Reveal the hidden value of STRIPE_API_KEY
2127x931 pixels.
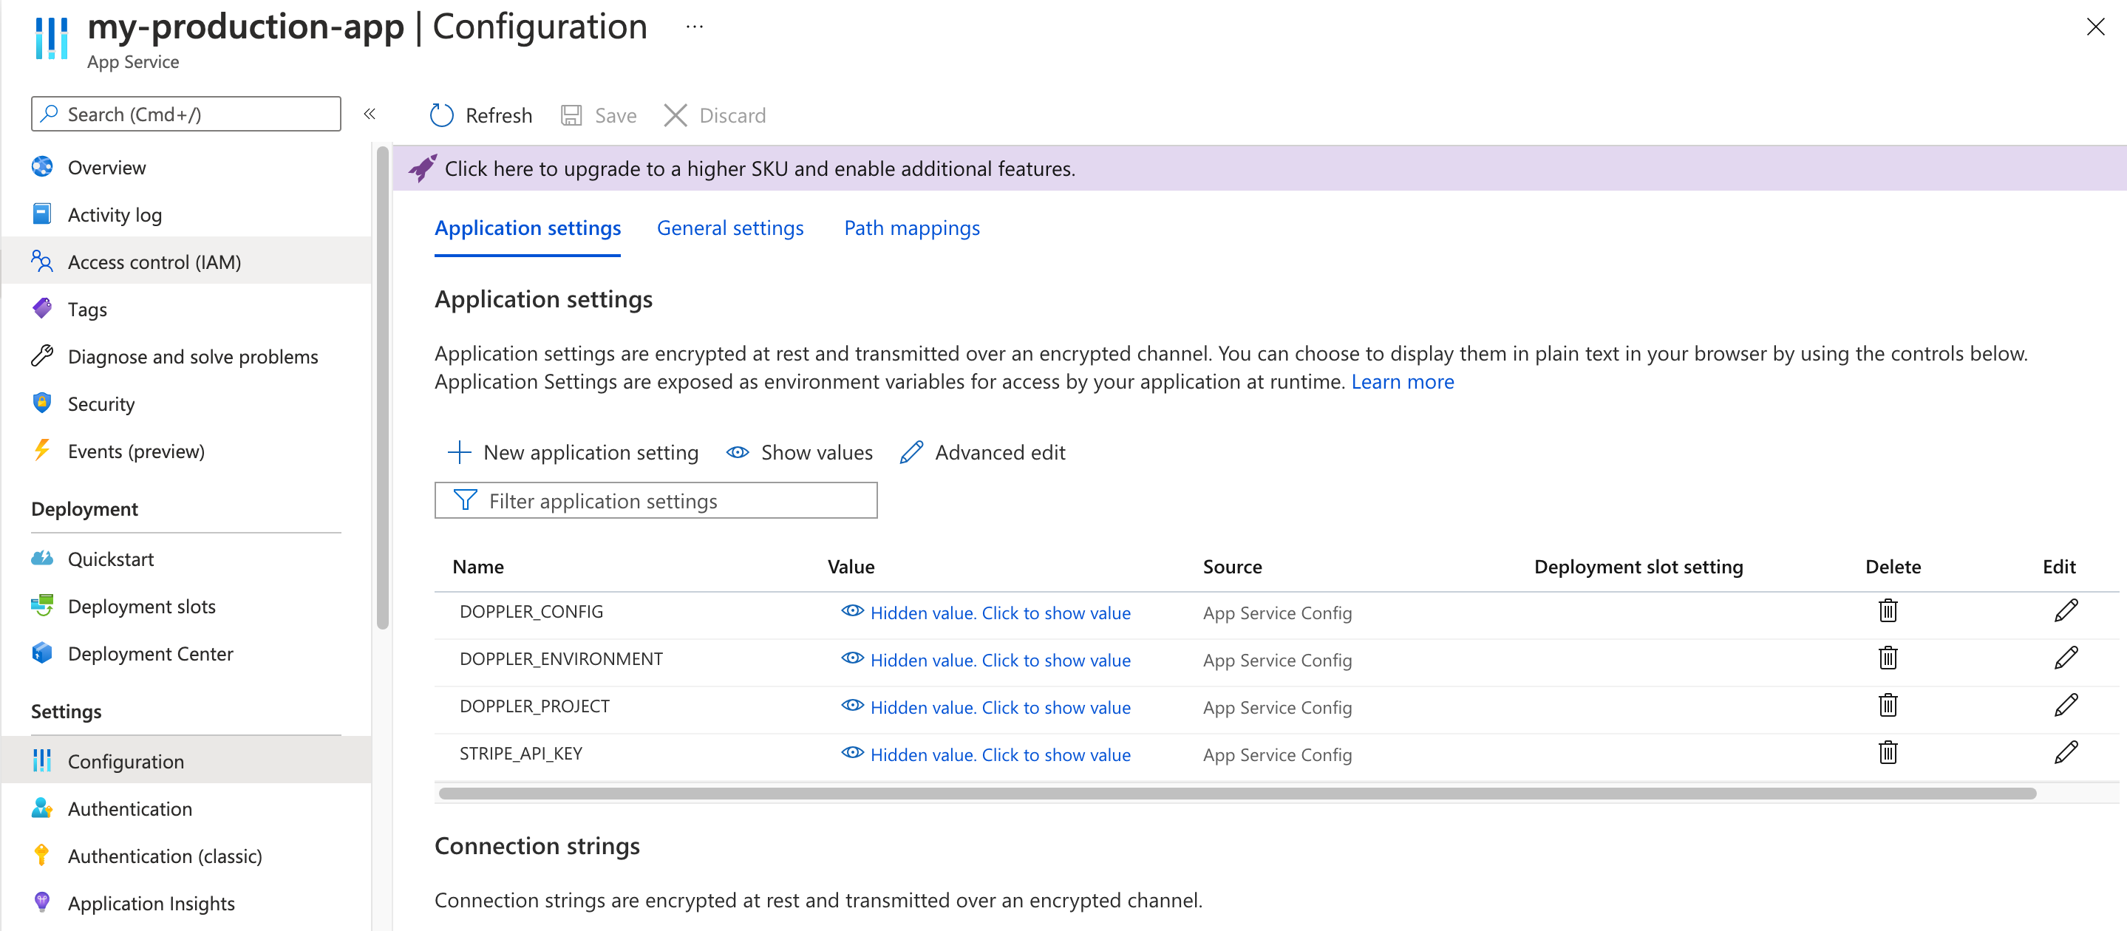[999, 754]
